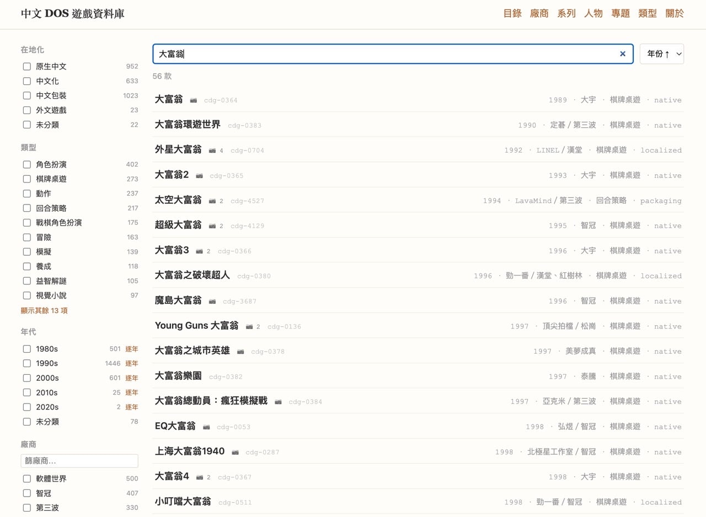This screenshot has width=706, height=517.
Task: Click the screenshot icon beside 太空大富翁
Action: pyautogui.click(x=212, y=201)
